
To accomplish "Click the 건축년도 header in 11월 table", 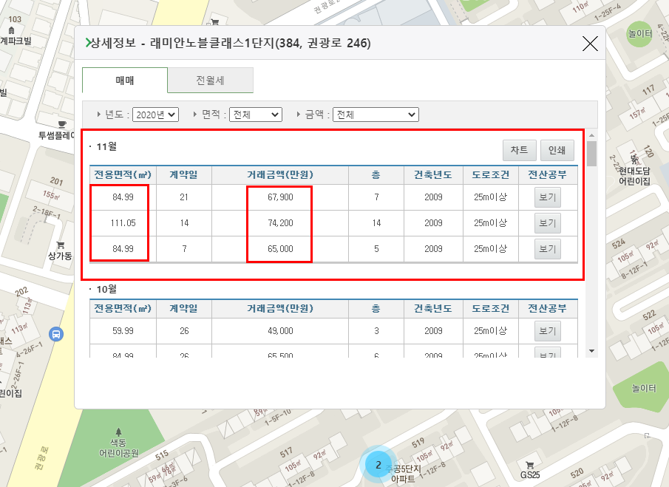I will click(x=433, y=174).
